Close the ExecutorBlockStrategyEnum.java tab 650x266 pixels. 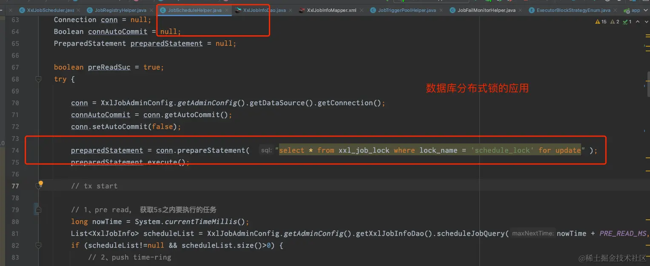(x=616, y=10)
